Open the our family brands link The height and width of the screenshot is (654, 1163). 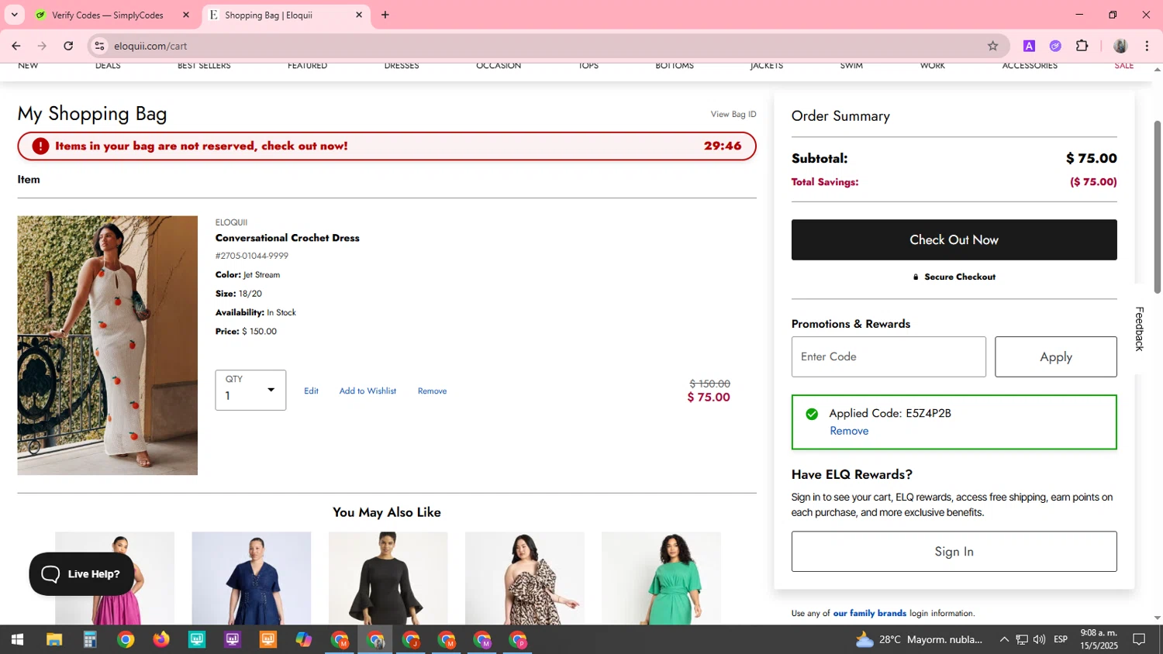tap(869, 613)
